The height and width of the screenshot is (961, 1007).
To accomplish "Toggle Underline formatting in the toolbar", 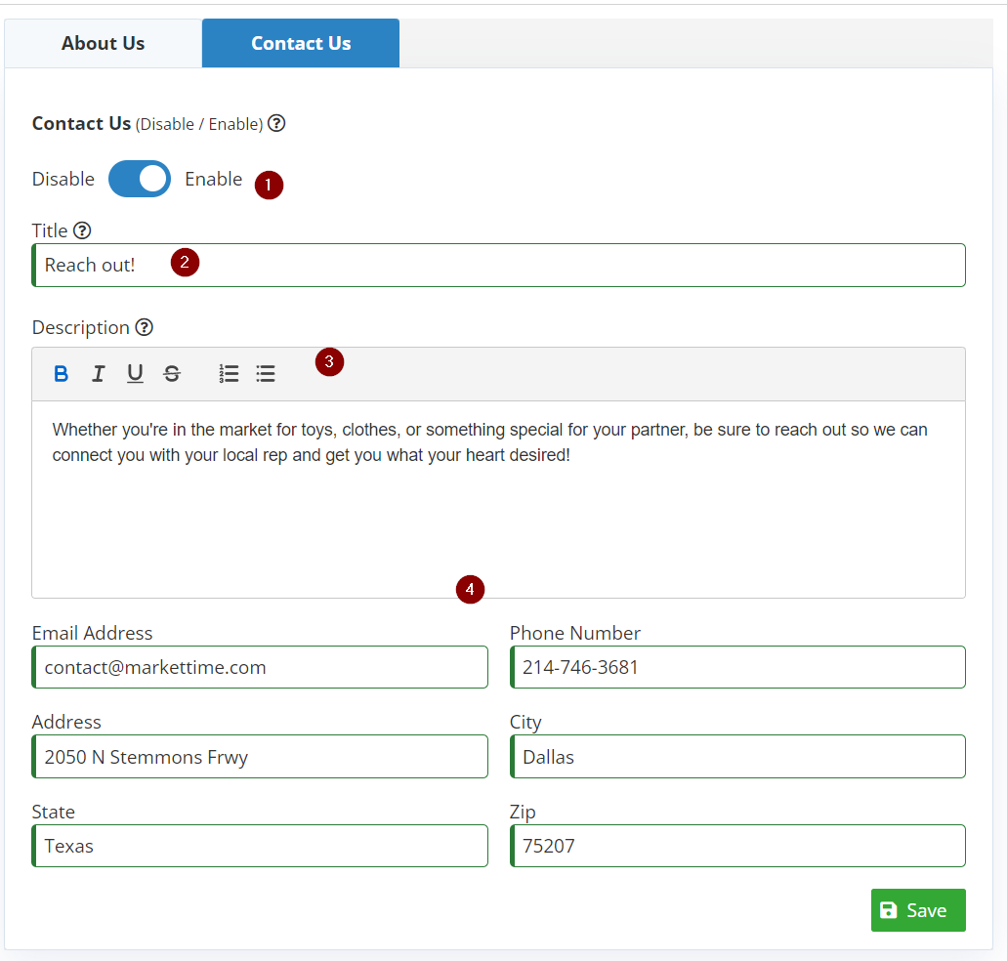I will [135, 374].
